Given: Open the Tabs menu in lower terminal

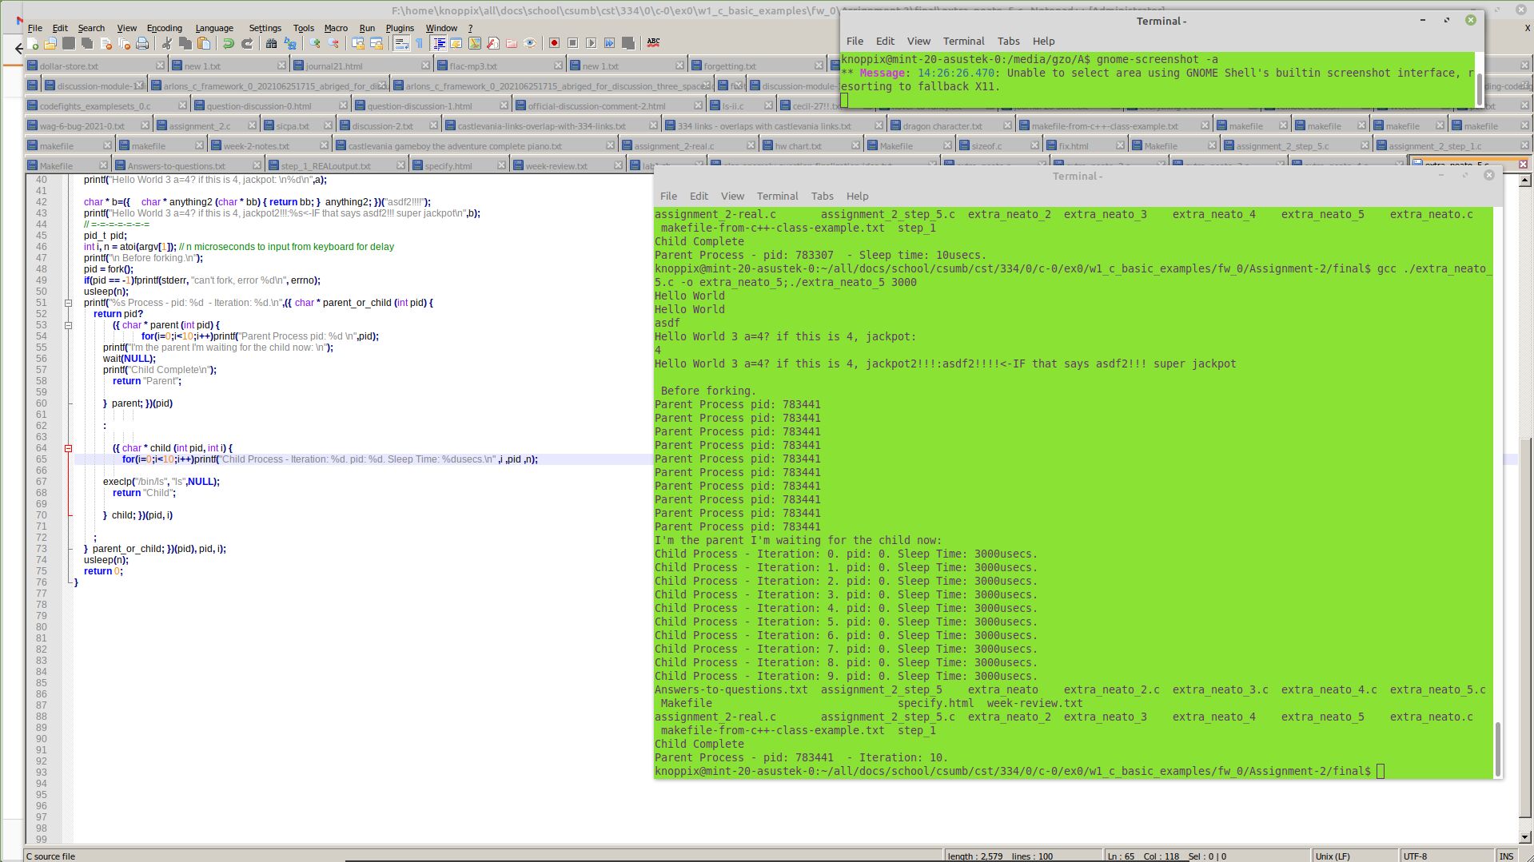Looking at the screenshot, I should point(822,196).
